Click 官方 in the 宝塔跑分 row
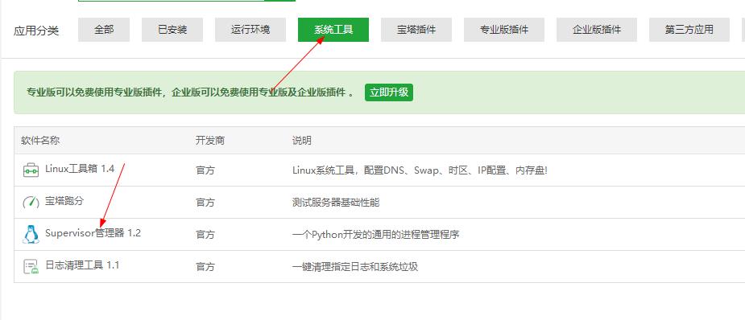The height and width of the screenshot is (320, 745). [x=205, y=203]
